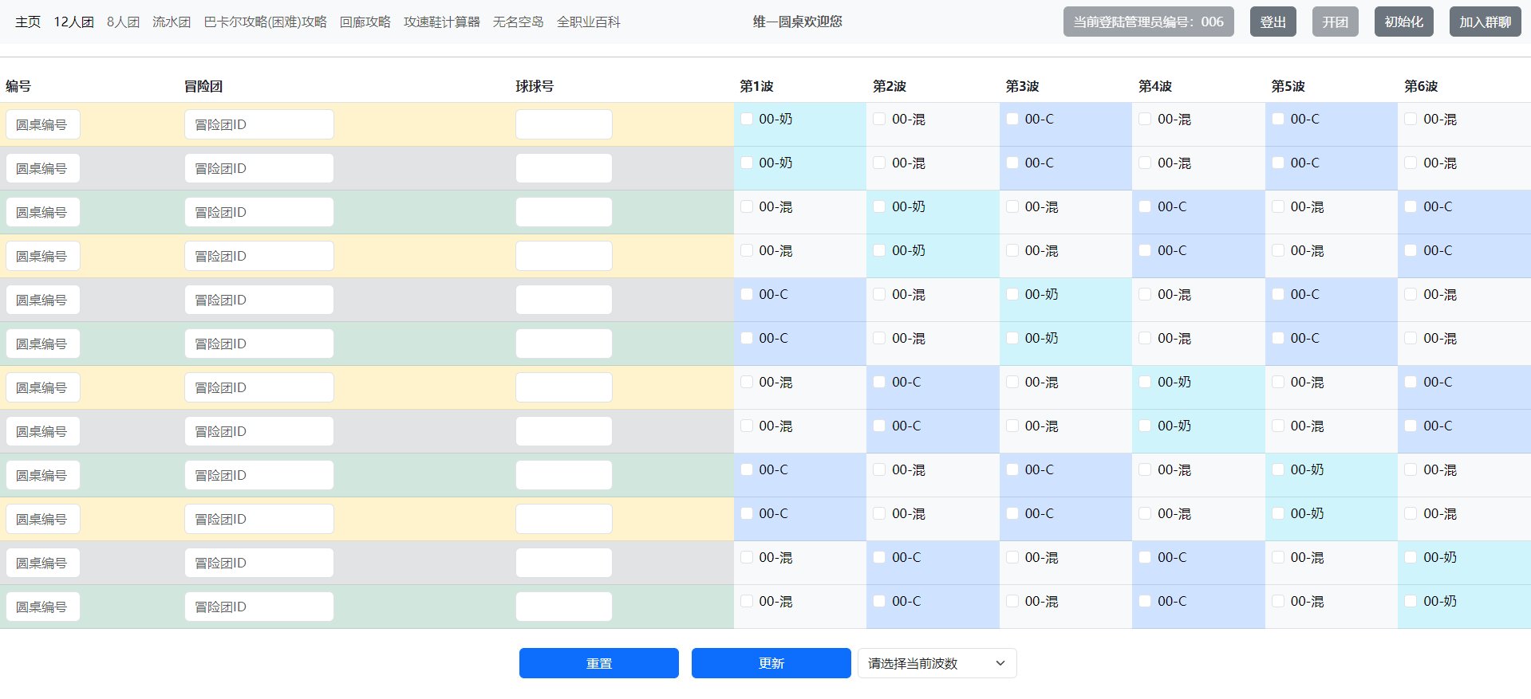The width and height of the screenshot is (1531, 699).
Task: Open 巴卡尔攻略(困难)攻略 link
Action: 265,22
